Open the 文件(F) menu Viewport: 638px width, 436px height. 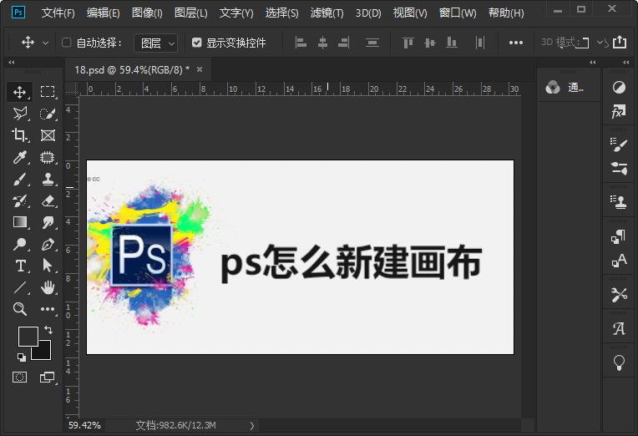pyautogui.click(x=58, y=13)
